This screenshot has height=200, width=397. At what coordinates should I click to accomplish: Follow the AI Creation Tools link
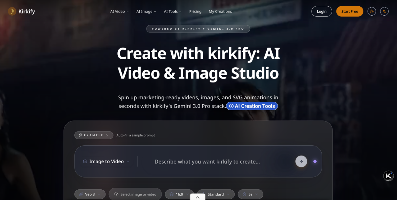click(252, 106)
